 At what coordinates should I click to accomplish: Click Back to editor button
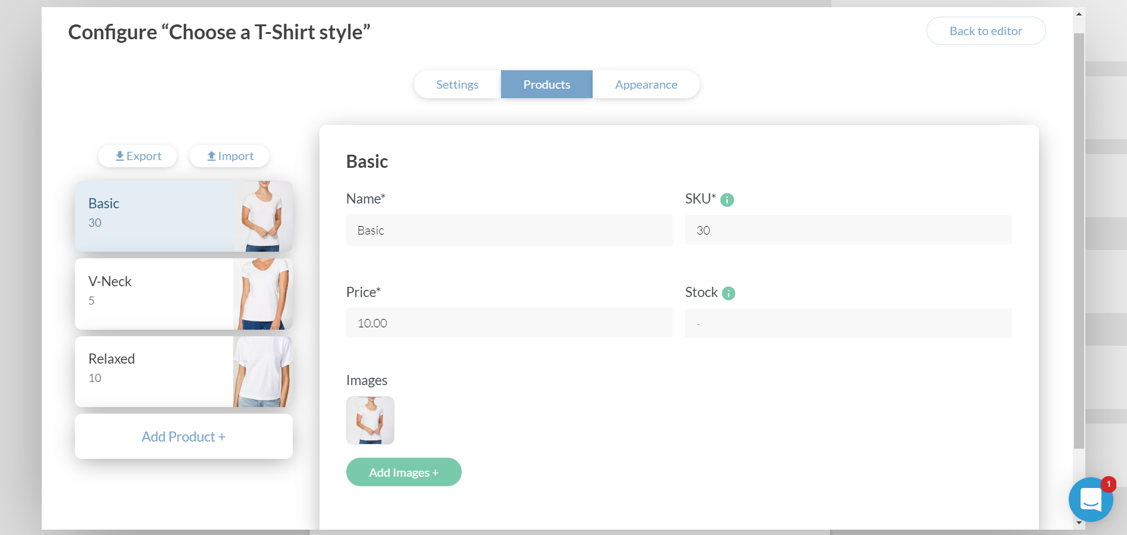[985, 31]
